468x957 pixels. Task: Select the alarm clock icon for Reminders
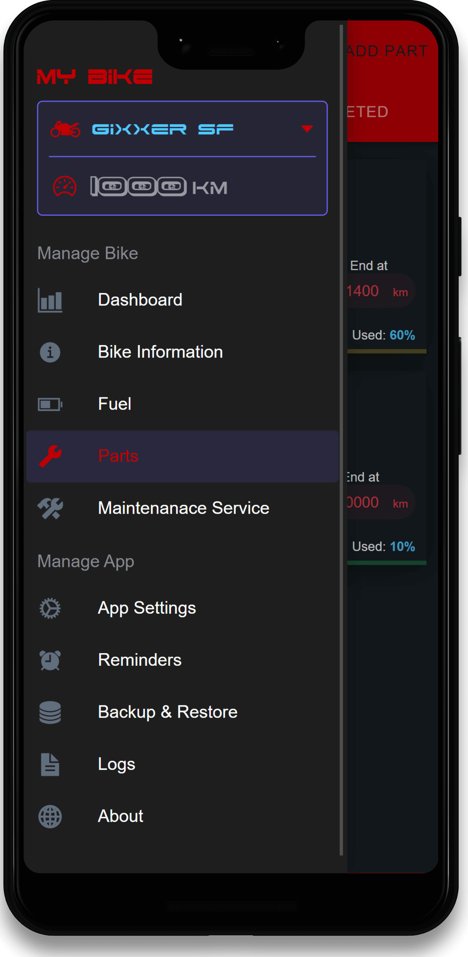pos(50,660)
